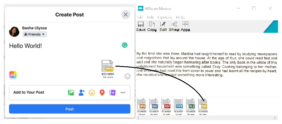Click the red Check In location pin
Screen dimensions: 282x124
102,93
